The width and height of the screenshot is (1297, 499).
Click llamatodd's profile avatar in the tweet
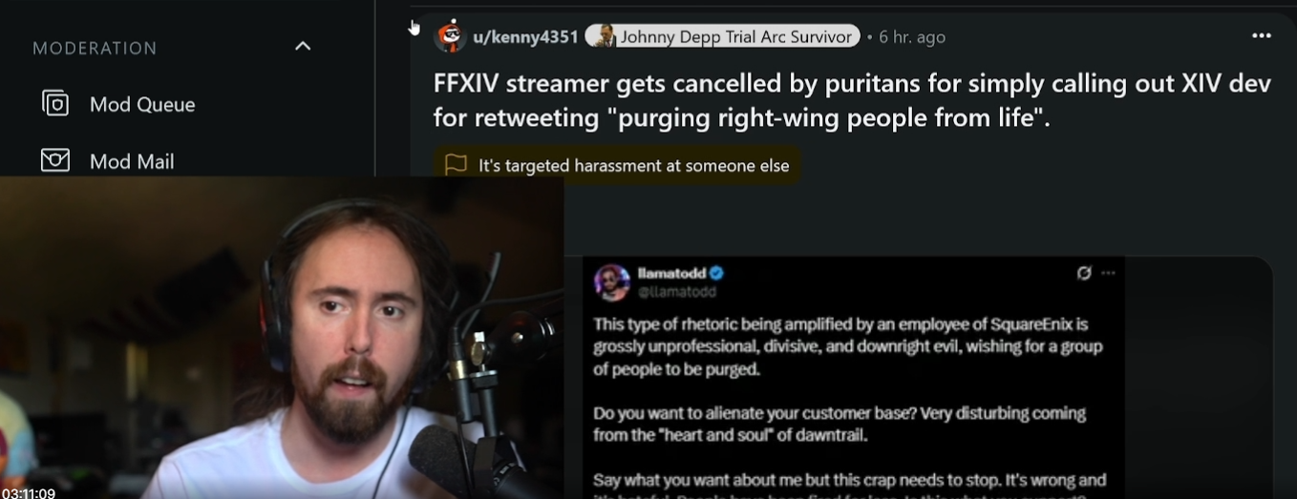coord(611,281)
